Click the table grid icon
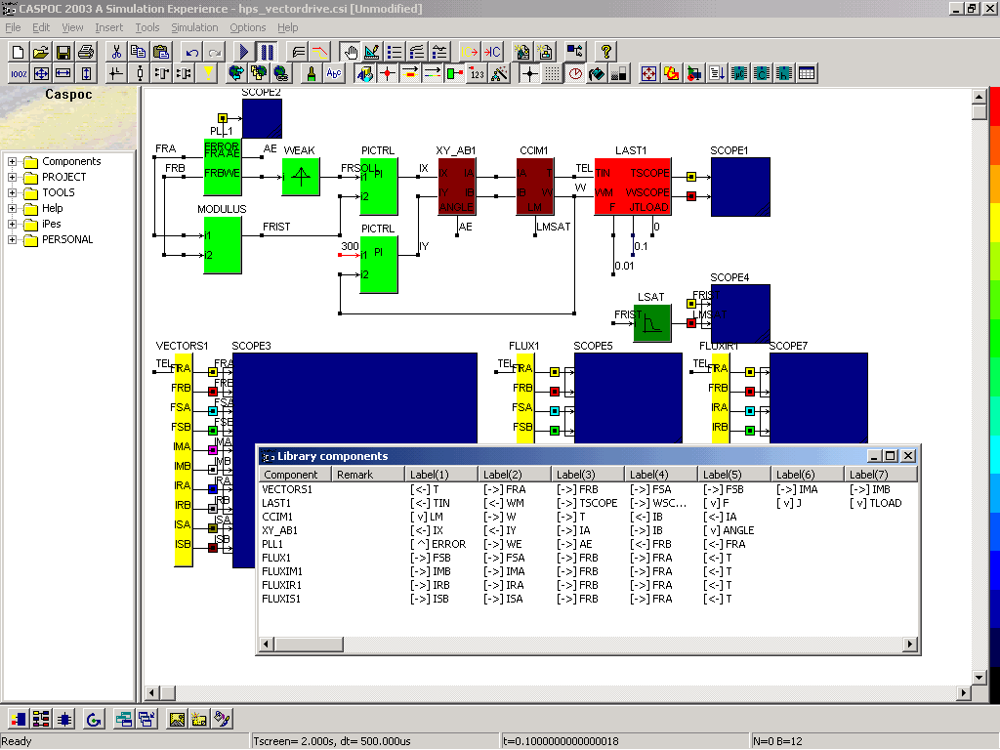The width and height of the screenshot is (1000, 750). (806, 74)
